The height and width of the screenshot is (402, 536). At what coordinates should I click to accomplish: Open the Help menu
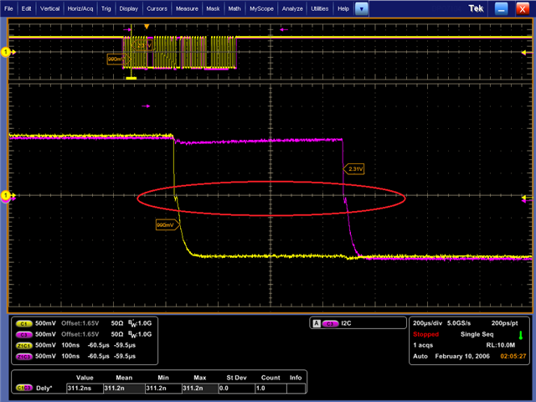tap(343, 8)
